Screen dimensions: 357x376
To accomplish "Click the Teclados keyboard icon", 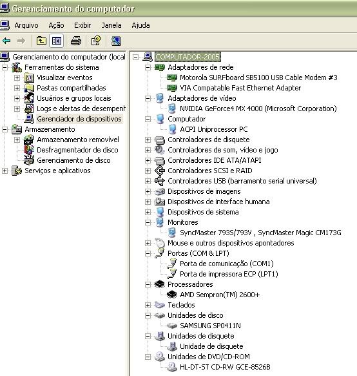I will 160,305.
